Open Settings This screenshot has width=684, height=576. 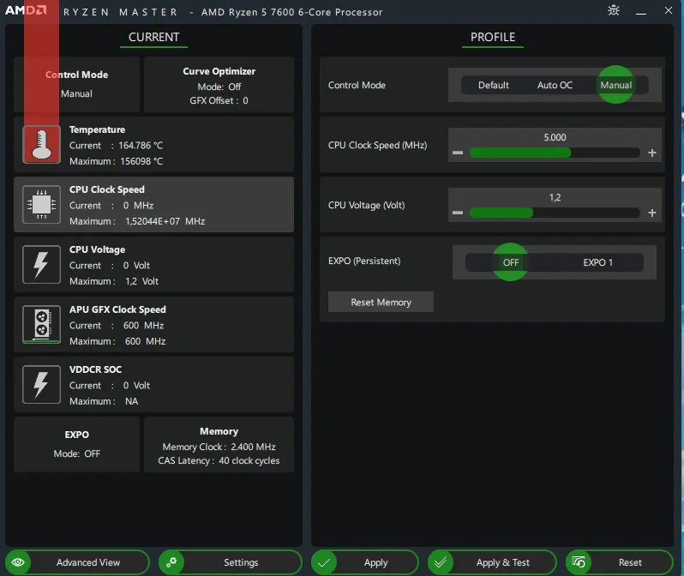(231, 562)
